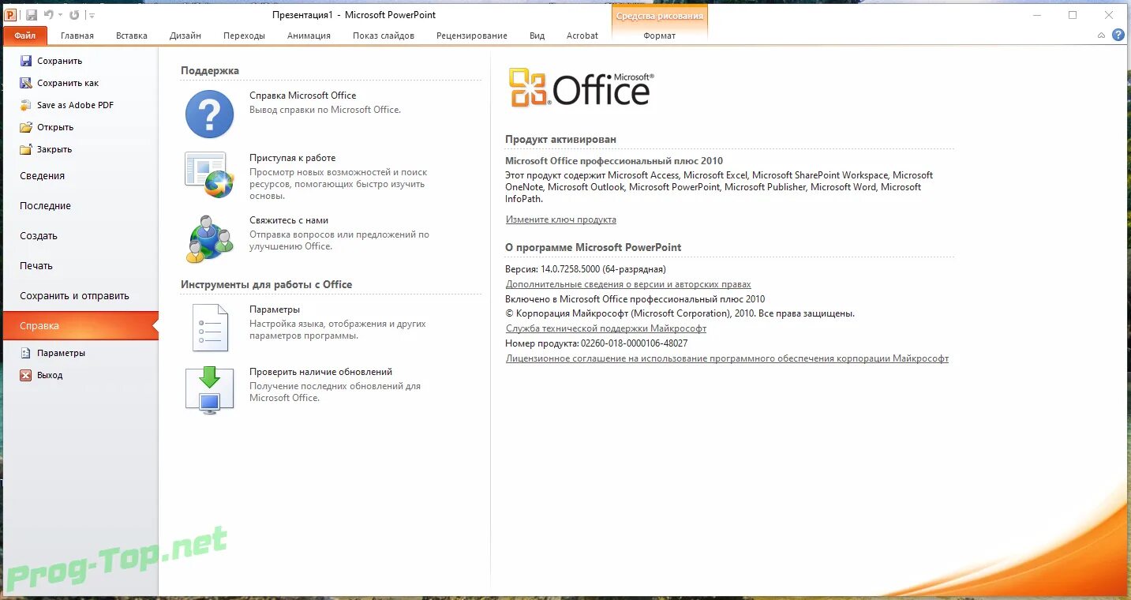Image resolution: width=1131 pixels, height=600 pixels.
Task: Select the highlighted Справка menu item
Action: point(81,326)
